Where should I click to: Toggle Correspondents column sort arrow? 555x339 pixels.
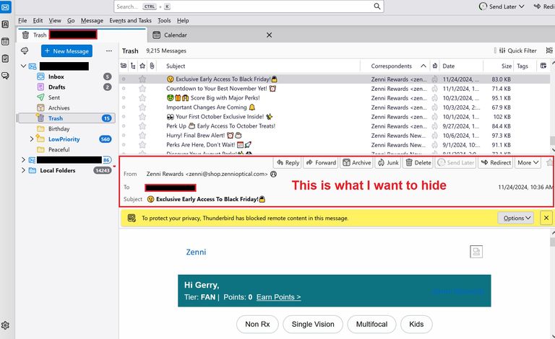pos(423,66)
